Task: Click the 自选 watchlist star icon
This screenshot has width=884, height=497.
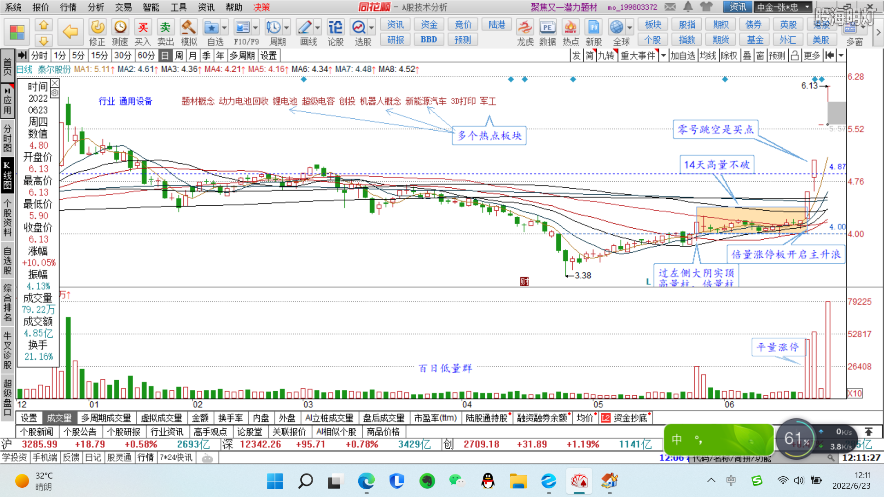Action: pos(211,28)
